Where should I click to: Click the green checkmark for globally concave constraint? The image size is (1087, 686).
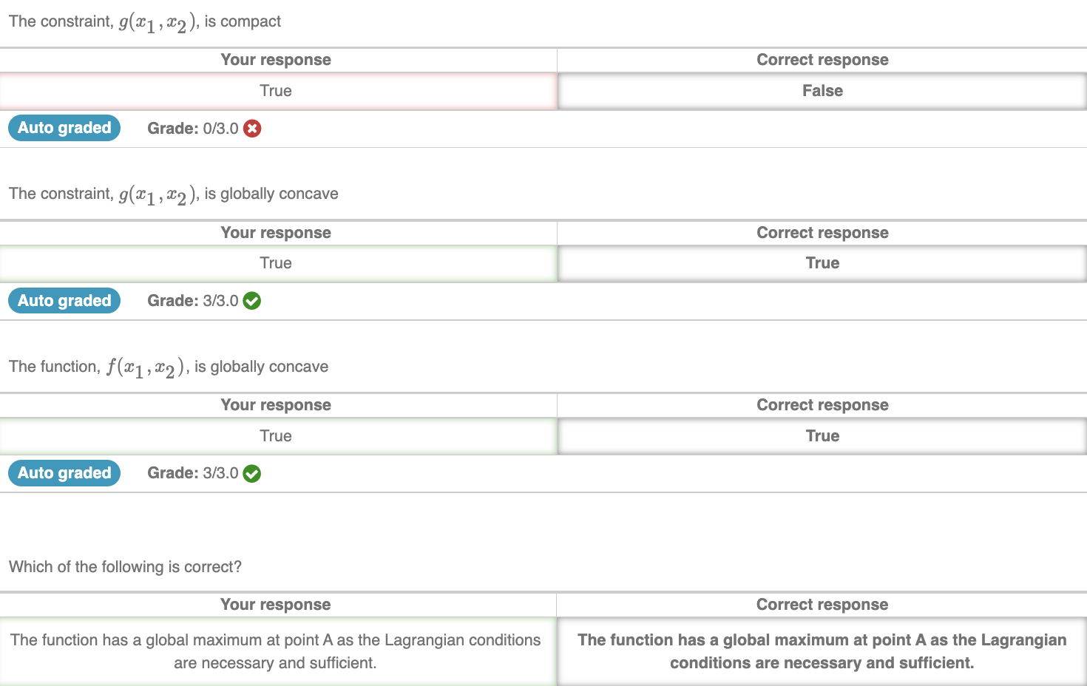252,301
